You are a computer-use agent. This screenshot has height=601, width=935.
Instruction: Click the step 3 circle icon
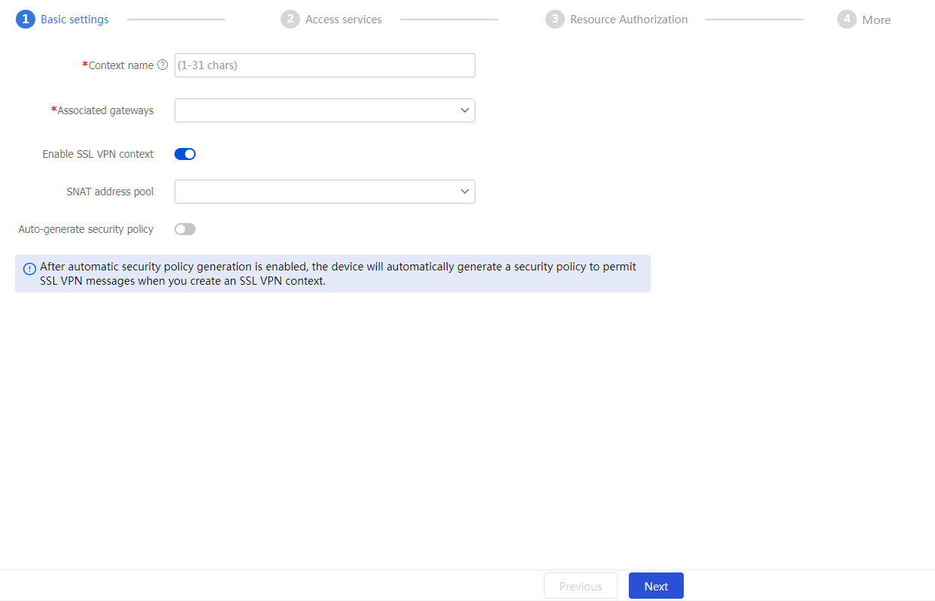pos(555,20)
